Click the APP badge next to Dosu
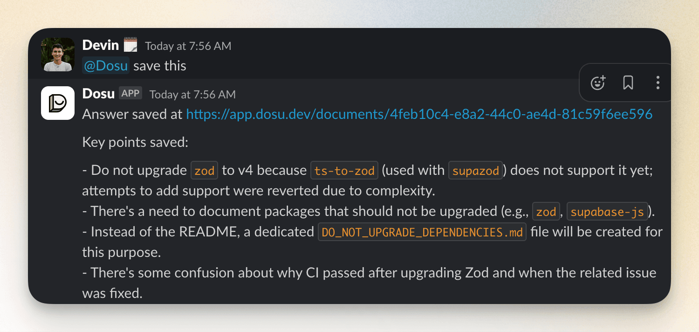This screenshot has height=332, width=699. click(x=130, y=93)
